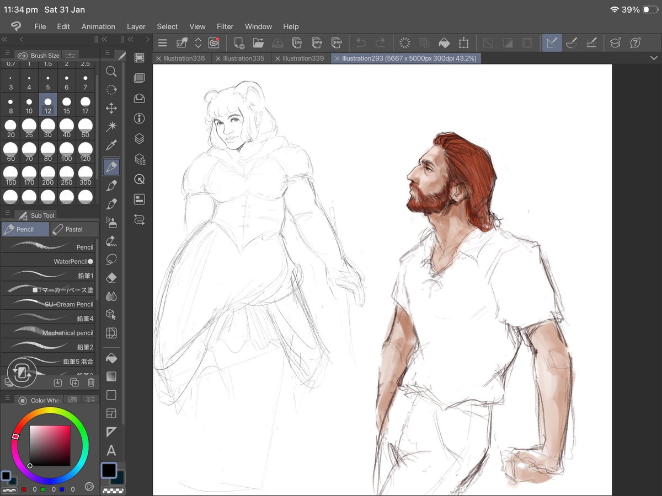This screenshot has height=496, width=662.
Task: Switch to the Illustration335 tab
Action: click(x=243, y=58)
